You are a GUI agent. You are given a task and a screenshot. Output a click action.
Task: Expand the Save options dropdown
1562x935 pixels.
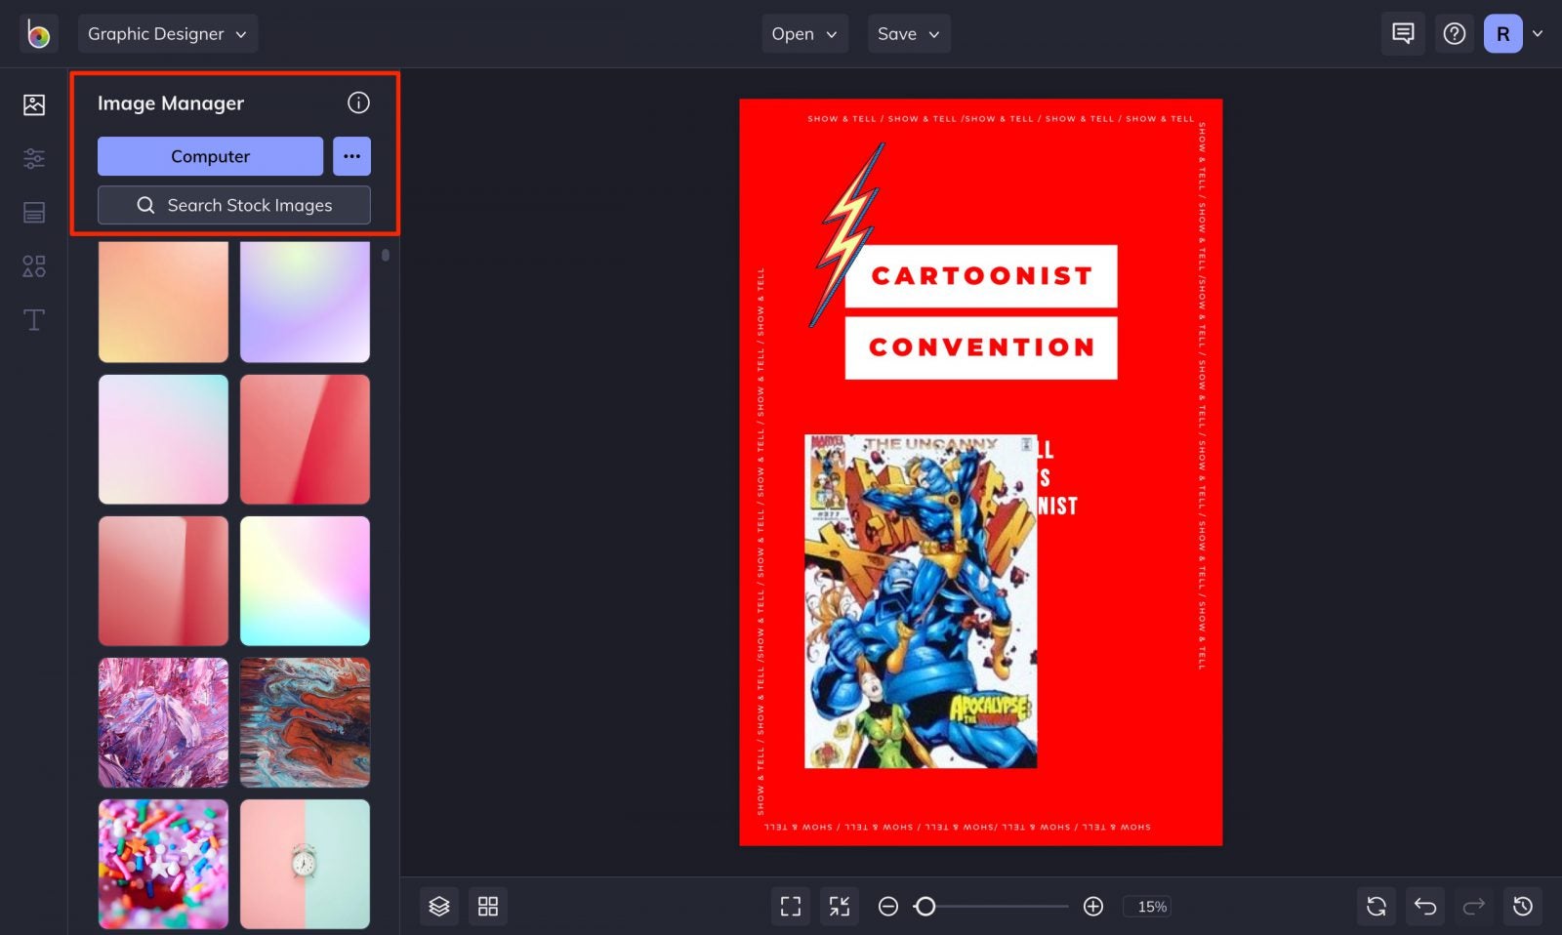tap(908, 33)
